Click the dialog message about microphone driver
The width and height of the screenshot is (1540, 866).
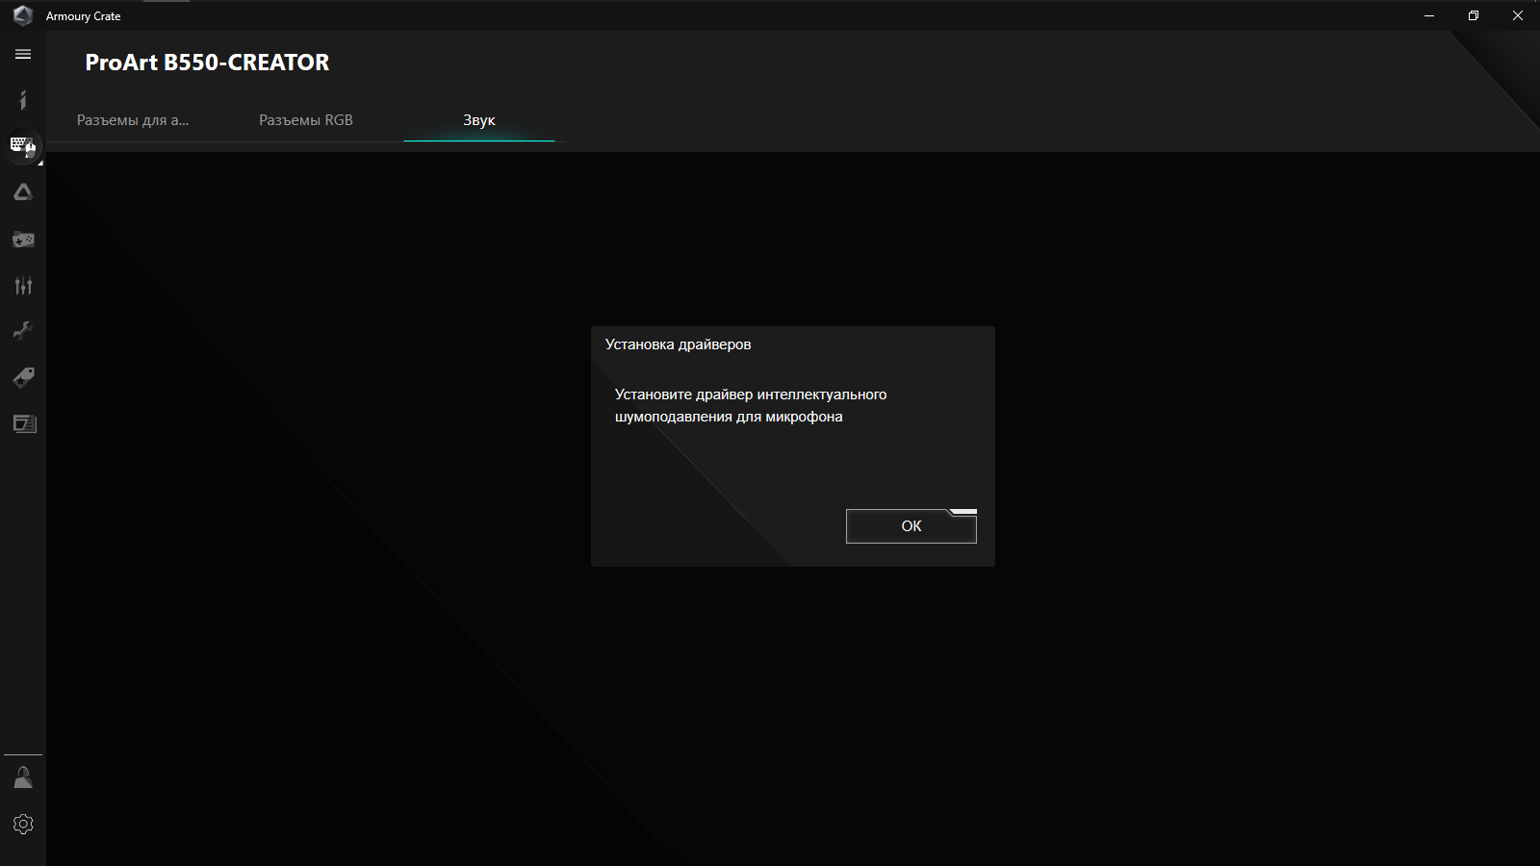point(751,405)
